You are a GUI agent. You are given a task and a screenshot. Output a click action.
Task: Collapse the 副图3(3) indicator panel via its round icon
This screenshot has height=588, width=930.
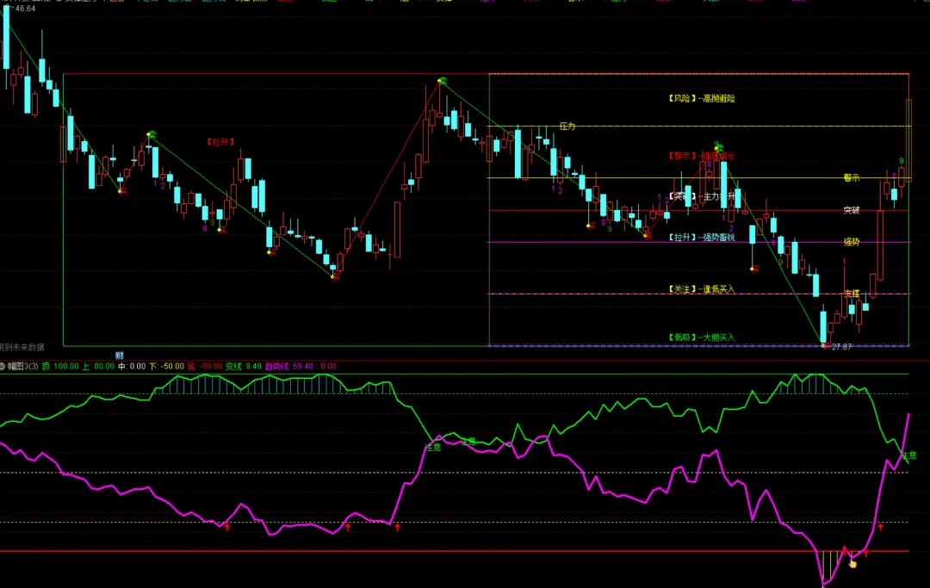pyautogui.click(x=3, y=366)
